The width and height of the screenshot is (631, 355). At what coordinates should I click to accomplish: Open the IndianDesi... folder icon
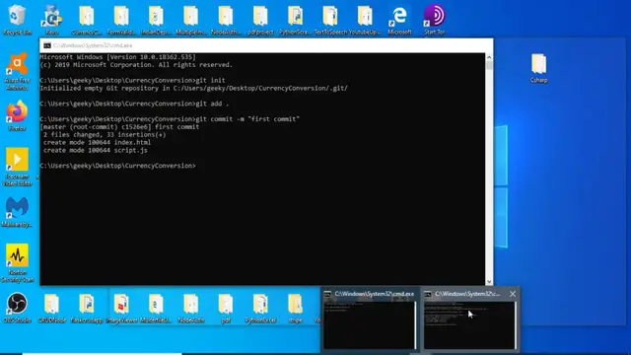tap(156, 20)
